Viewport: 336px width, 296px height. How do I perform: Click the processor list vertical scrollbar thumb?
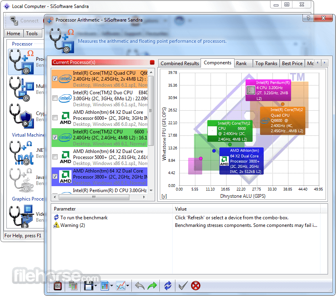coord(151,111)
